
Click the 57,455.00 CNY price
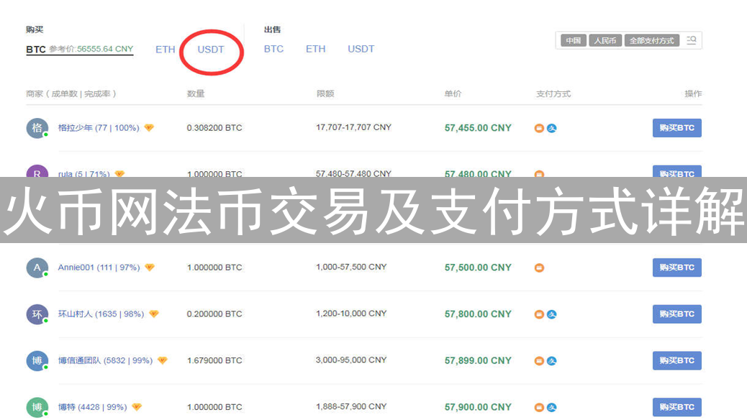[478, 127]
